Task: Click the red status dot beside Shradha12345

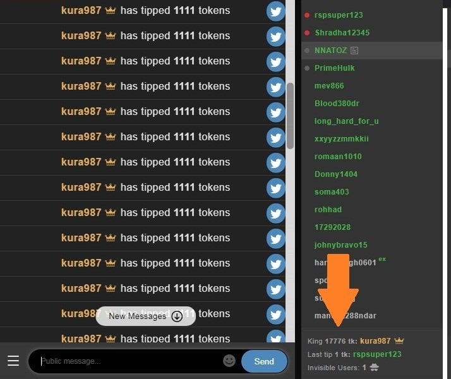Action: click(x=307, y=33)
